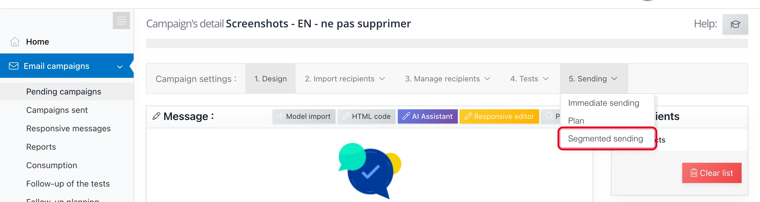
Task: Collapse the sidebar with the hamburger icon
Action: click(121, 20)
